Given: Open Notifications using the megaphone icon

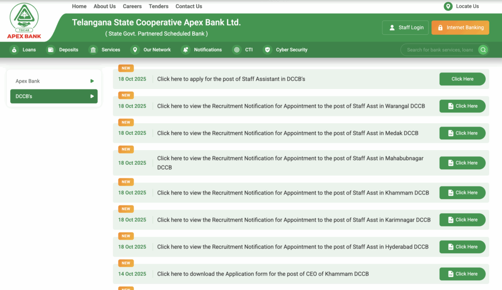Looking at the screenshot, I should [185, 49].
